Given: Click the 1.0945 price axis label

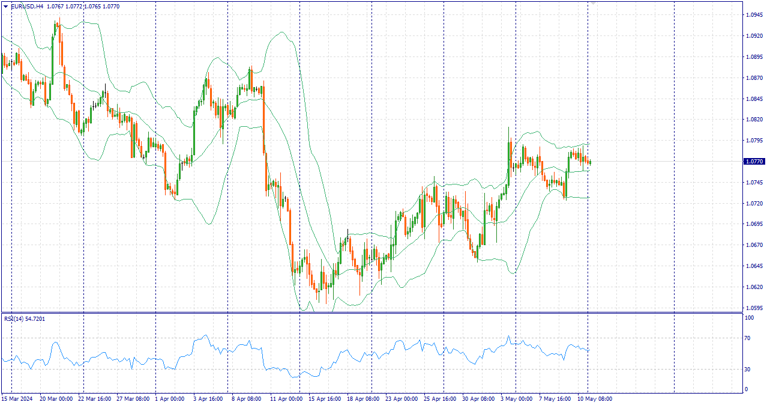Looking at the screenshot, I should click(x=754, y=15).
